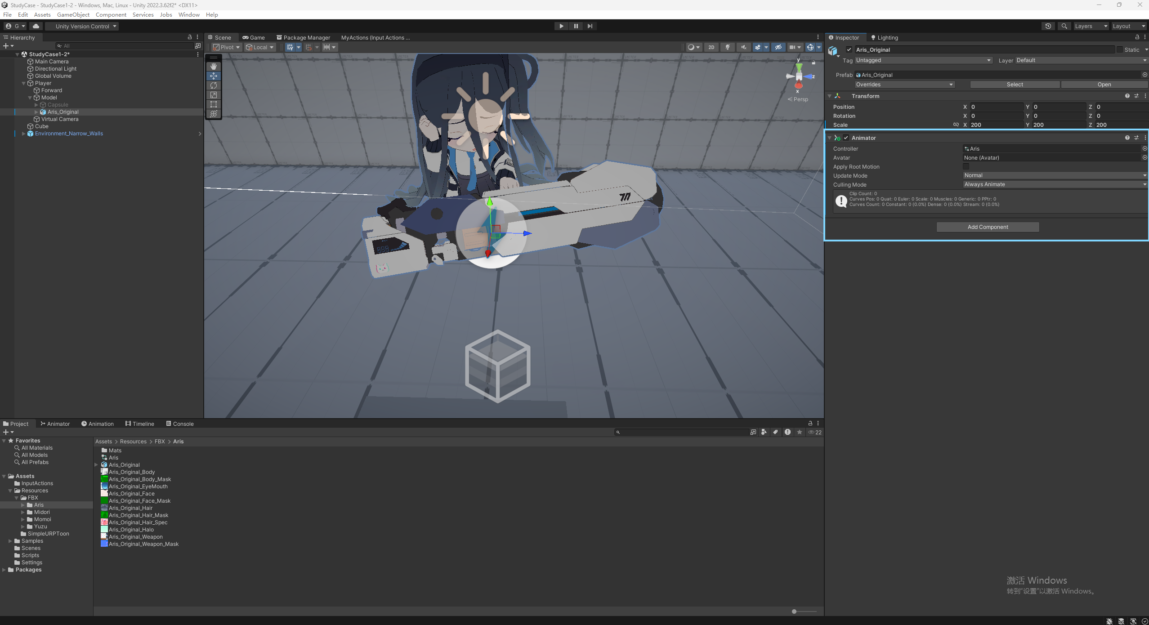This screenshot has height=625, width=1149.
Task: Click the Pause button
Action: coord(576,26)
